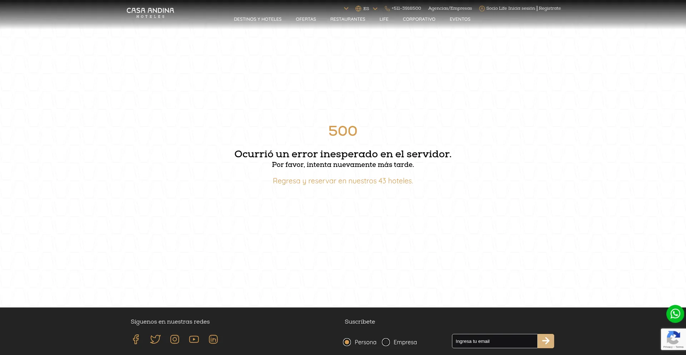Focus the 'Ingresa tu email' field
The width and height of the screenshot is (686, 355).
click(x=494, y=341)
